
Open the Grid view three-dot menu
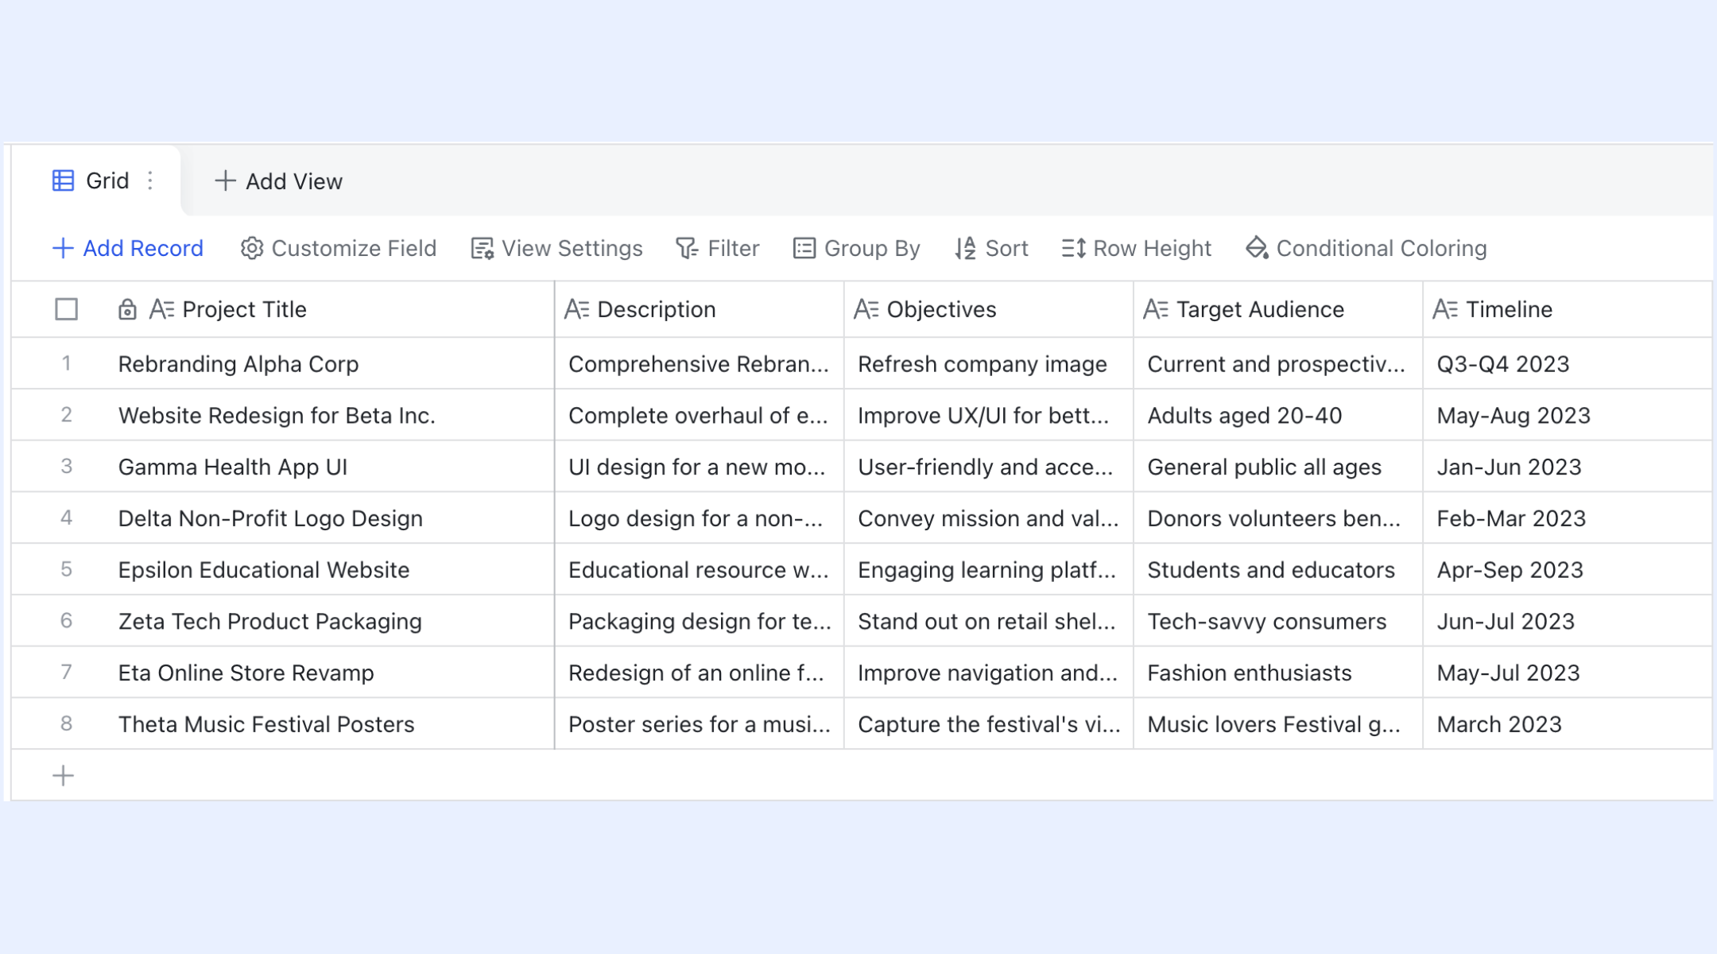tap(150, 181)
